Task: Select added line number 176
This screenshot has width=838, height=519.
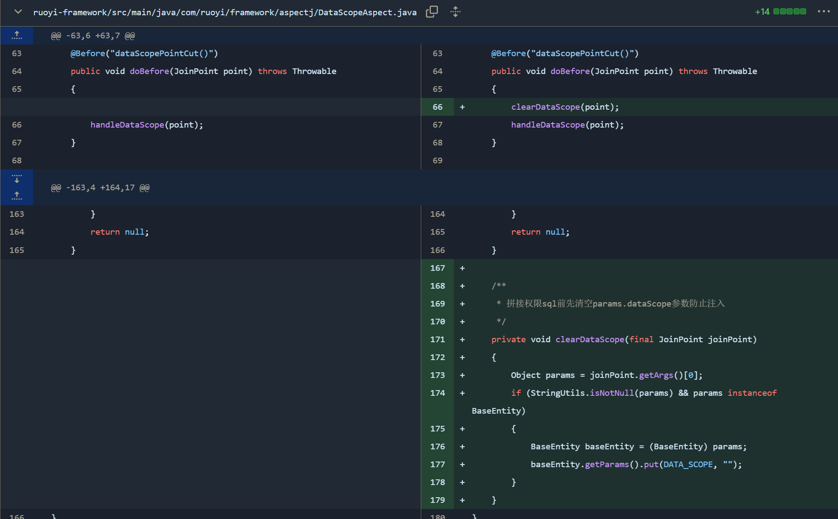Action: tap(437, 446)
